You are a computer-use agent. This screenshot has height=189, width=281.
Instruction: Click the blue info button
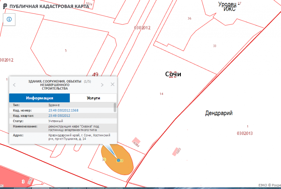pos(9,19)
